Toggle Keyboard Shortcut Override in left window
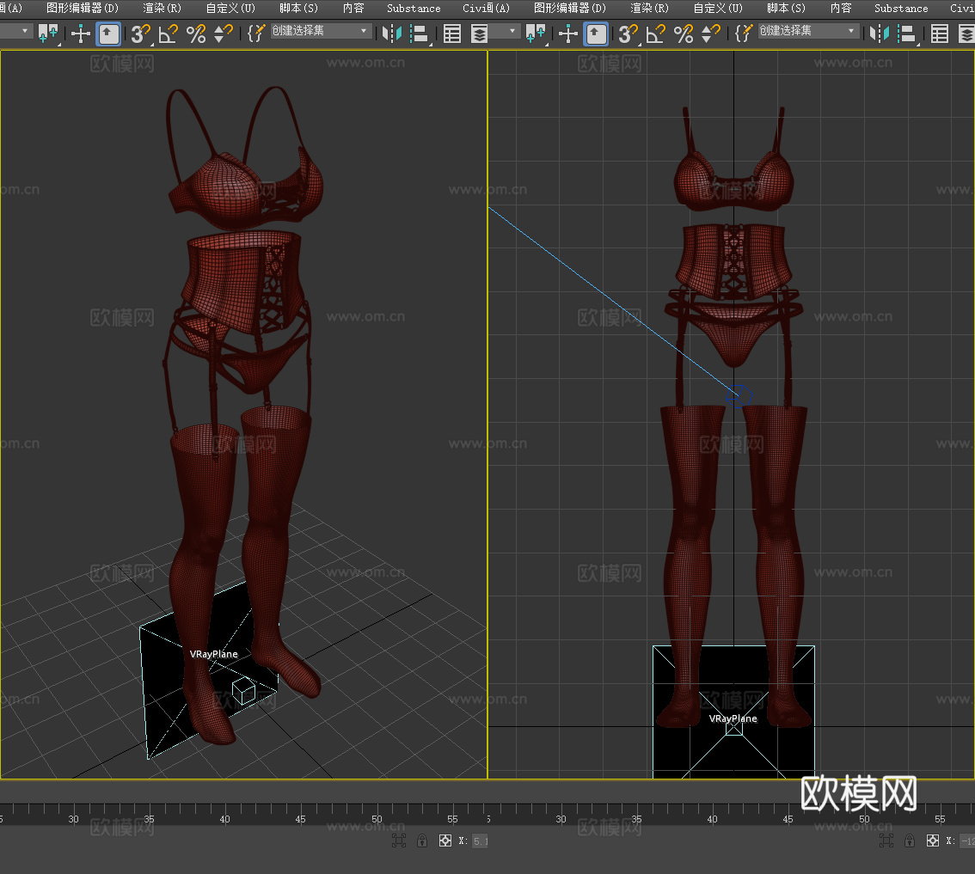This screenshot has height=874, width=975. [x=109, y=34]
